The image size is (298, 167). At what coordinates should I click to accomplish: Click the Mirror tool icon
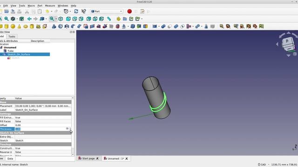pyautogui.click(x=67, y=26)
